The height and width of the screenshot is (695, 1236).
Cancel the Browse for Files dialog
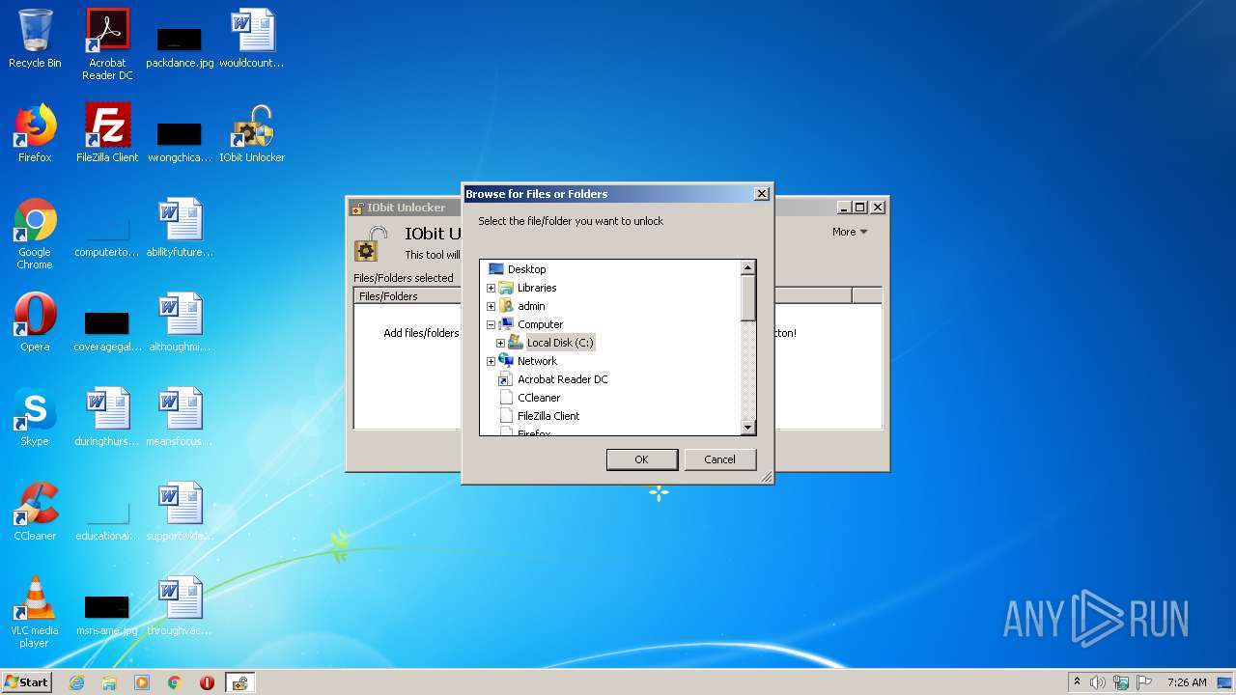(719, 459)
